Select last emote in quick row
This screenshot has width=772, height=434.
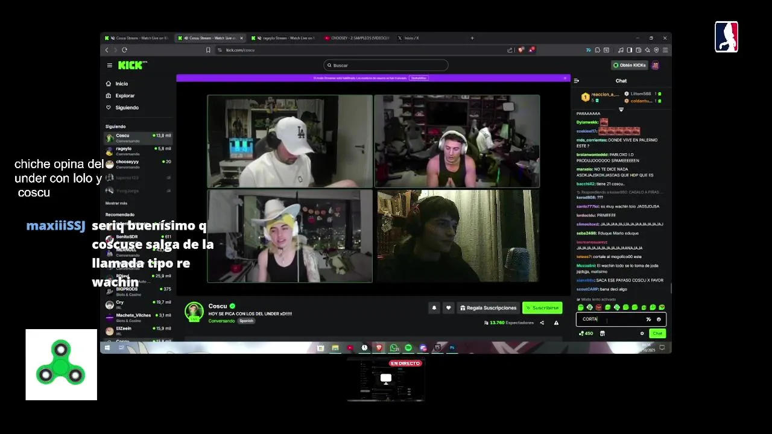pos(662,307)
